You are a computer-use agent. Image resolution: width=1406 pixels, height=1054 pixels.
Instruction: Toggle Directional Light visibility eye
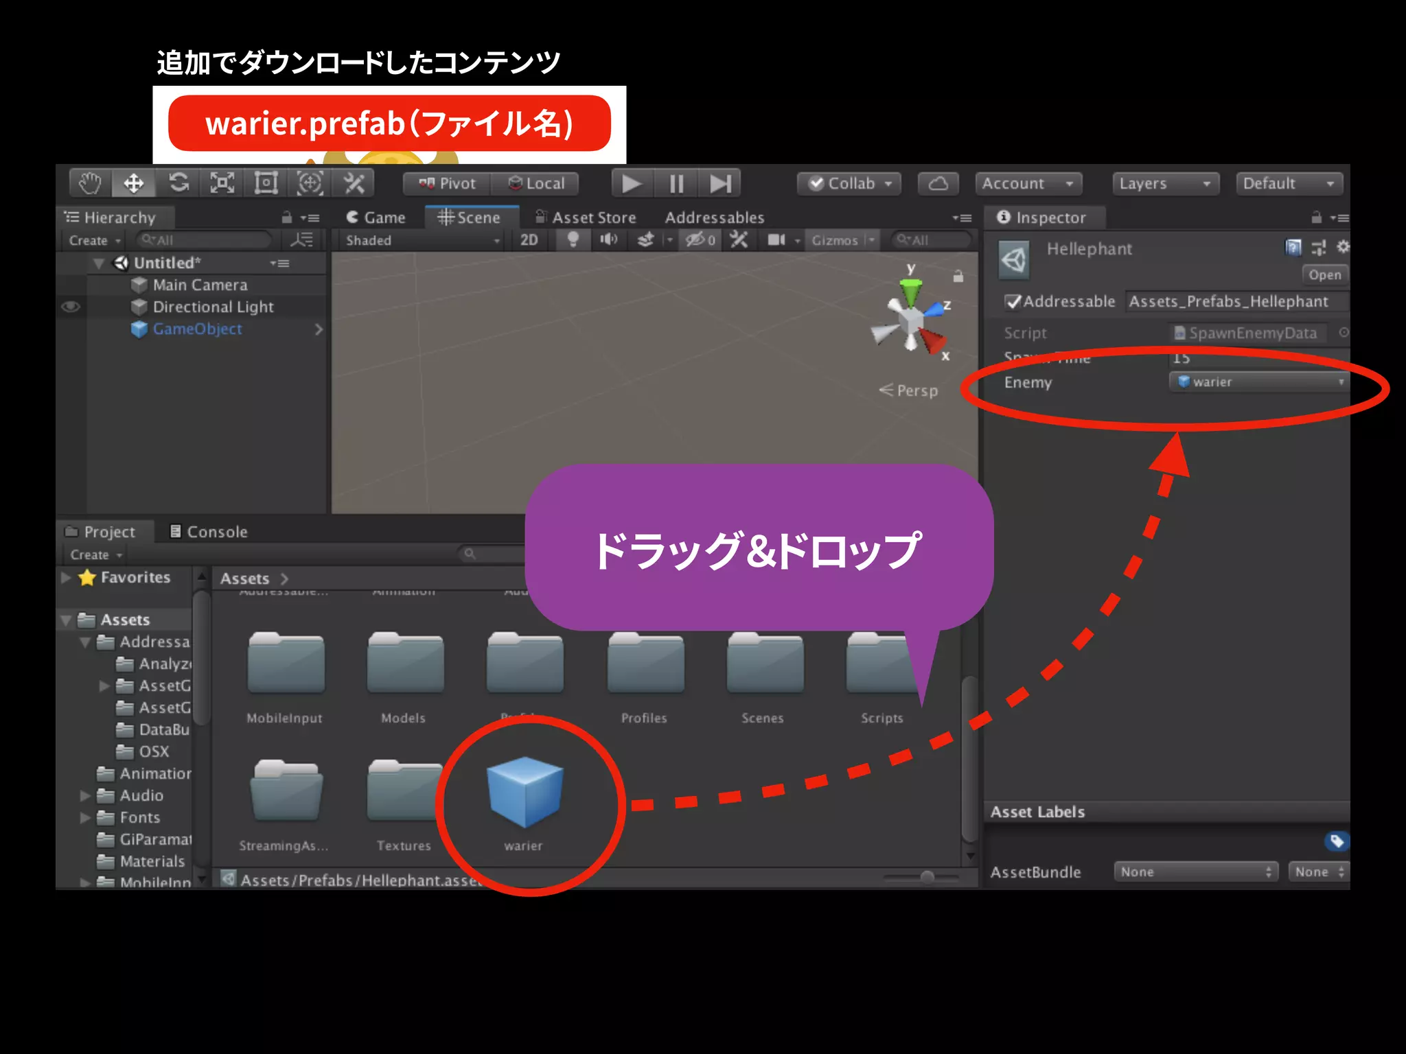tap(71, 307)
